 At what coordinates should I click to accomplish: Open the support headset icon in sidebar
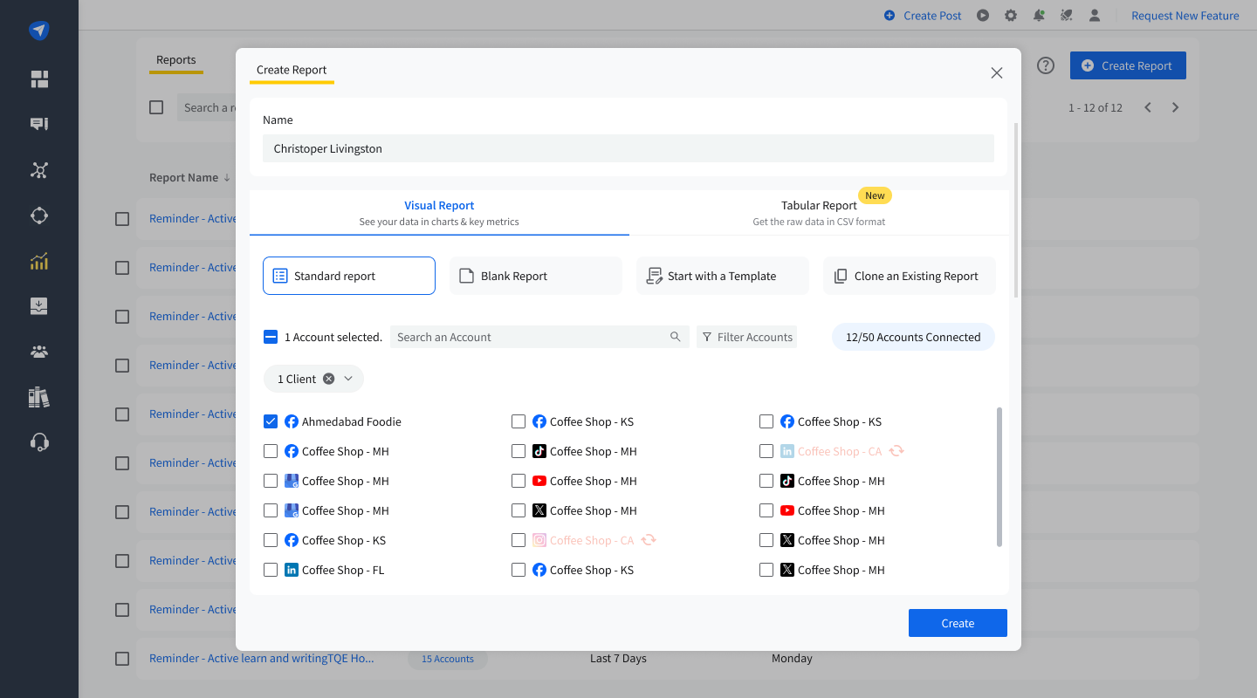[x=39, y=442]
